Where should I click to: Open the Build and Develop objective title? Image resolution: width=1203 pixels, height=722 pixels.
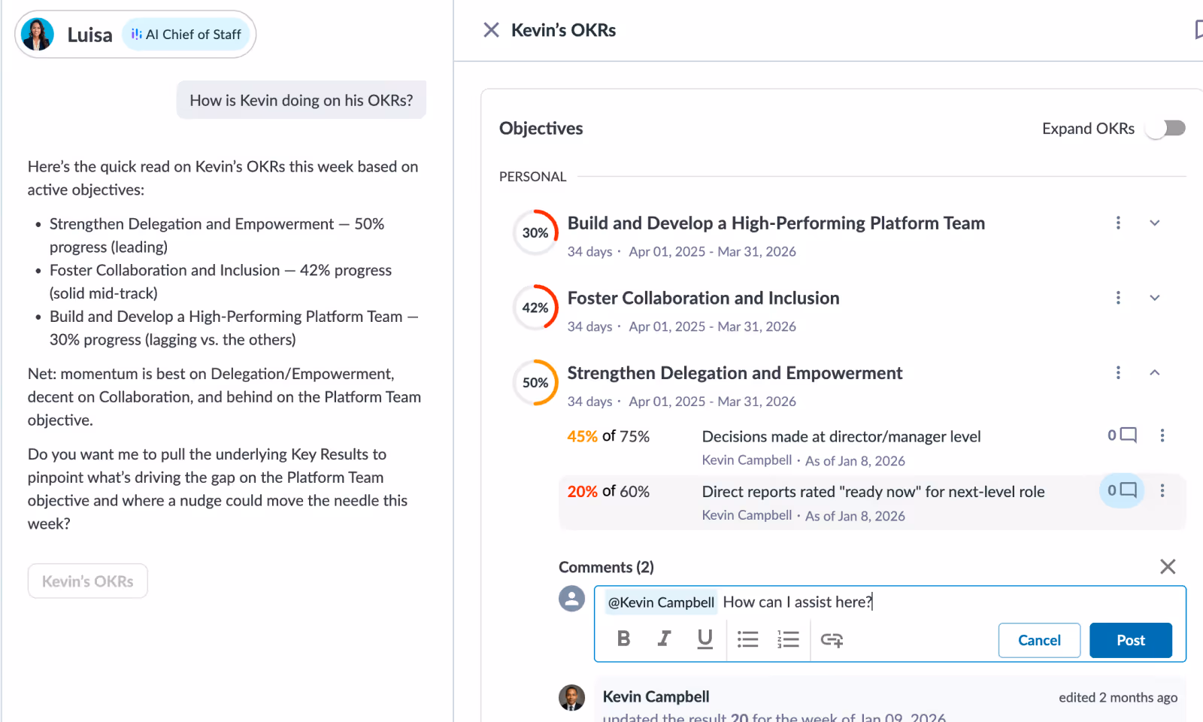pos(776,223)
